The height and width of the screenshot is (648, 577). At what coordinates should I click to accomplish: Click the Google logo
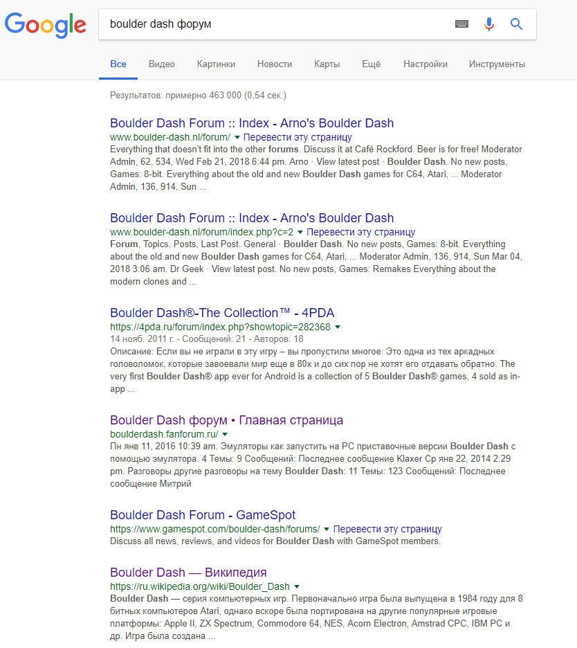pyautogui.click(x=46, y=25)
